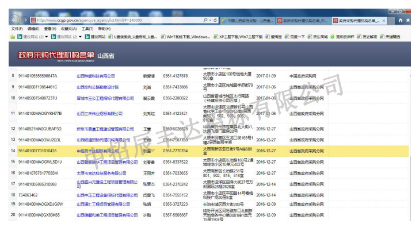Open the 帮助(H) menu

point(104,29)
